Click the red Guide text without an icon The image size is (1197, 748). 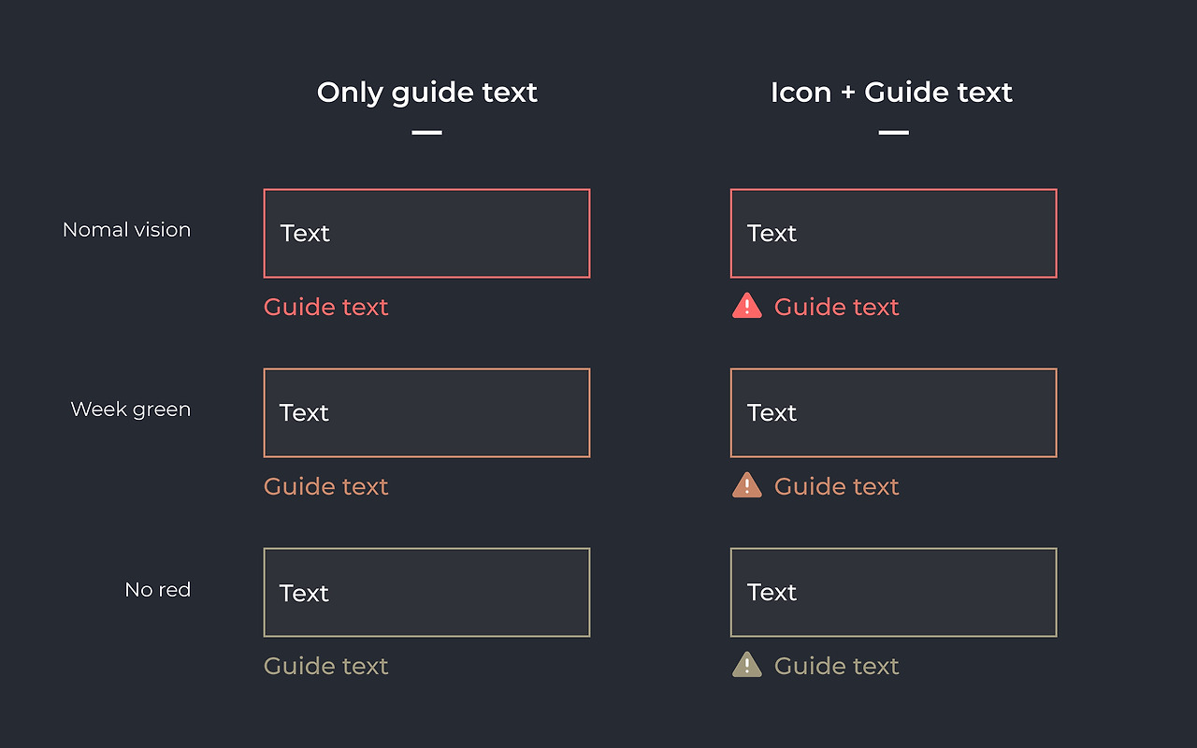tap(325, 307)
